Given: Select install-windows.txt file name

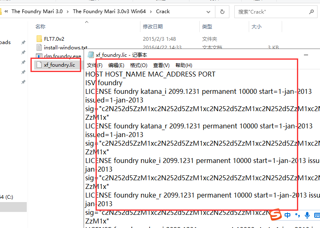Looking at the screenshot, I should pos(65,47).
